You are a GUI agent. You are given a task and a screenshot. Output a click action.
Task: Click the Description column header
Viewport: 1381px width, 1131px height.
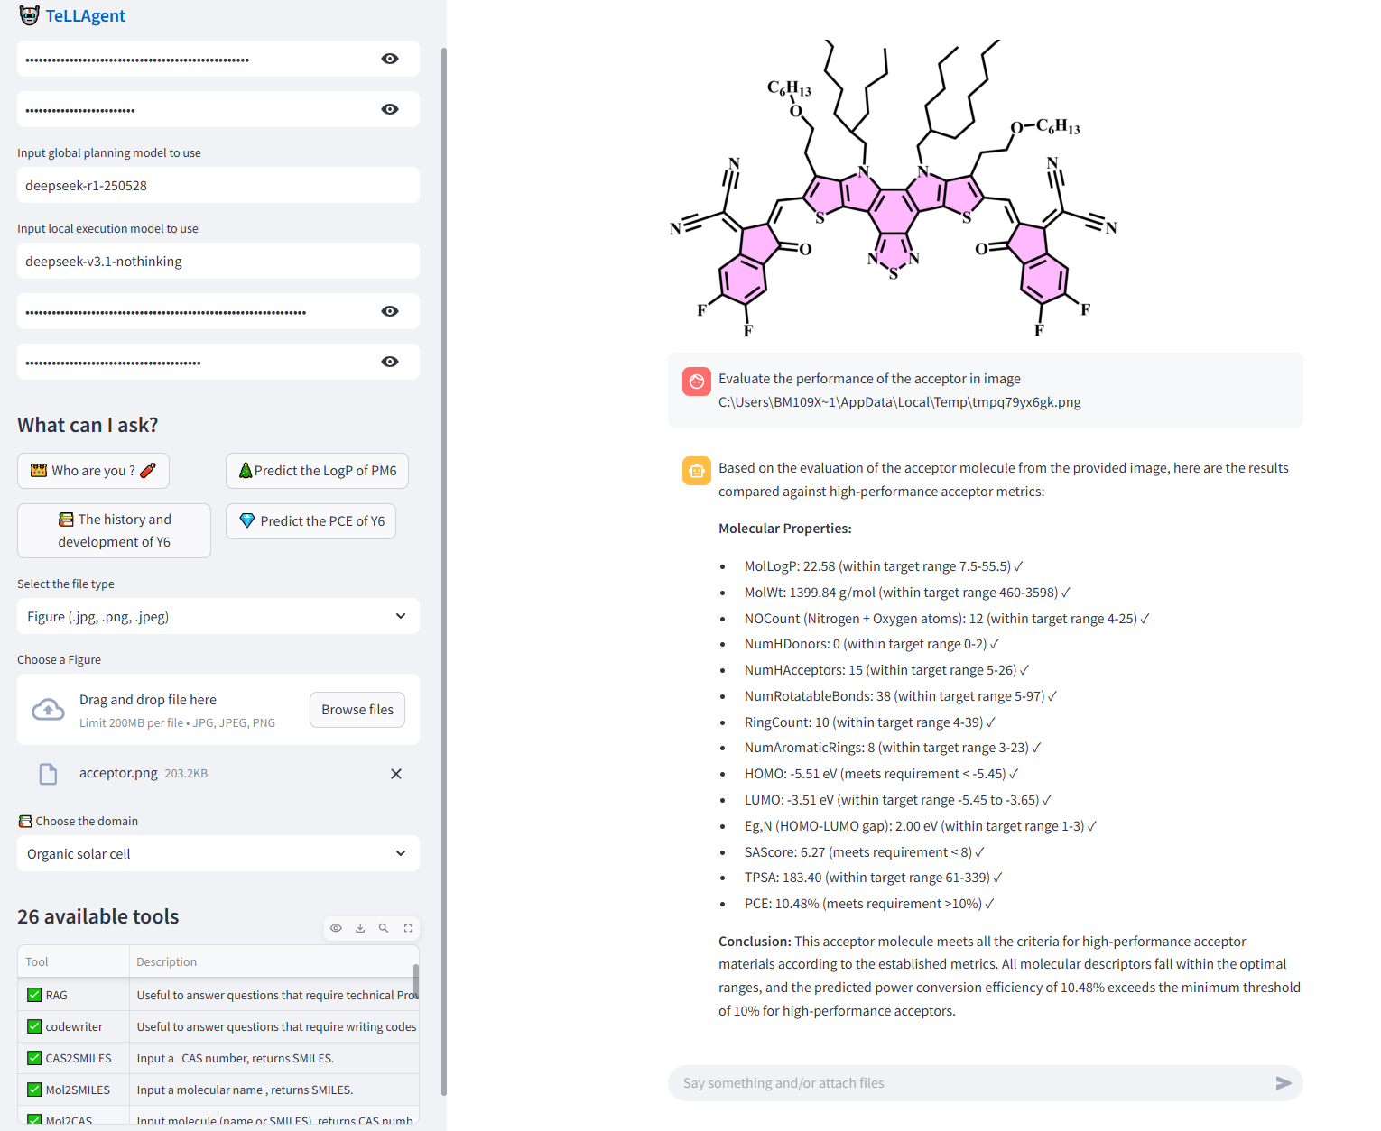click(274, 961)
